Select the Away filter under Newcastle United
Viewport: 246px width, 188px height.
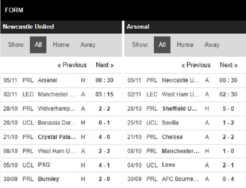[x=88, y=45]
